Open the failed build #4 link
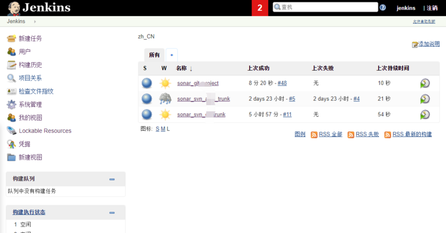The image size is (446, 233). (x=356, y=99)
